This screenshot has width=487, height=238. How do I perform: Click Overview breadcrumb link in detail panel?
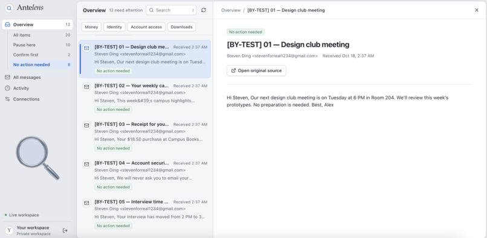click(231, 10)
